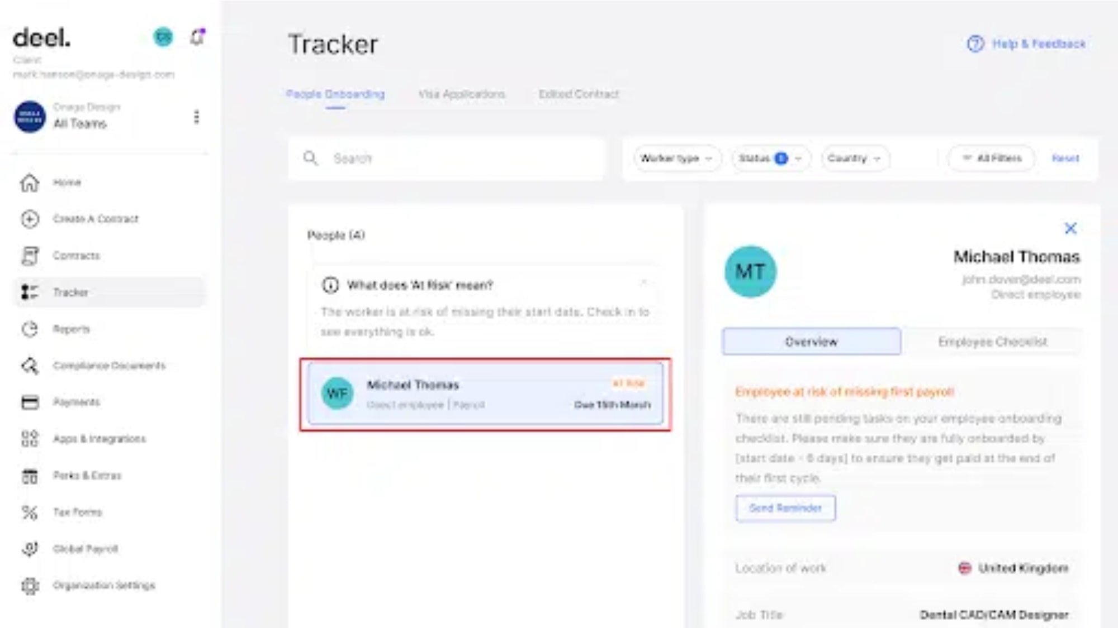This screenshot has width=1118, height=628.
Task: Click Send Reminder button
Action: [x=785, y=507]
